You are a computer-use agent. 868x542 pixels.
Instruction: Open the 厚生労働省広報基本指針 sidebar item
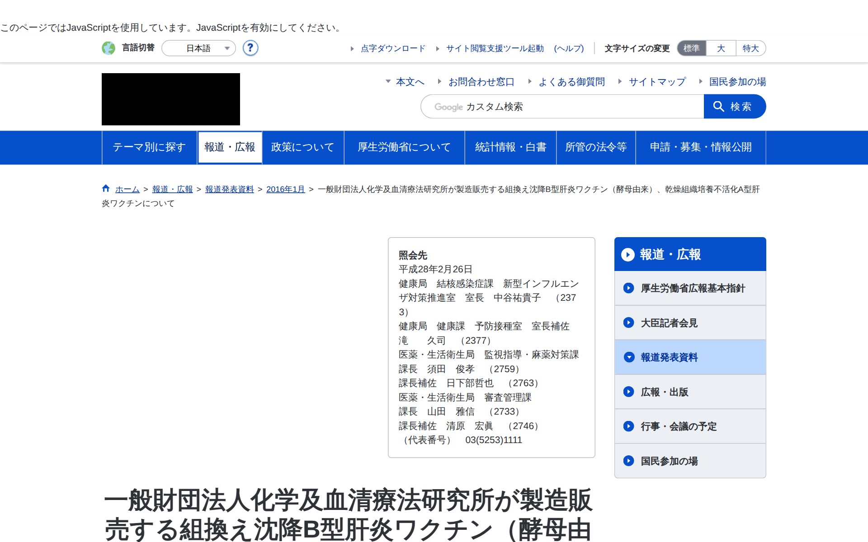point(692,288)
